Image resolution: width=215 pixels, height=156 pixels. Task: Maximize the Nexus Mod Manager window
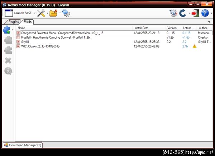(198, 4)
